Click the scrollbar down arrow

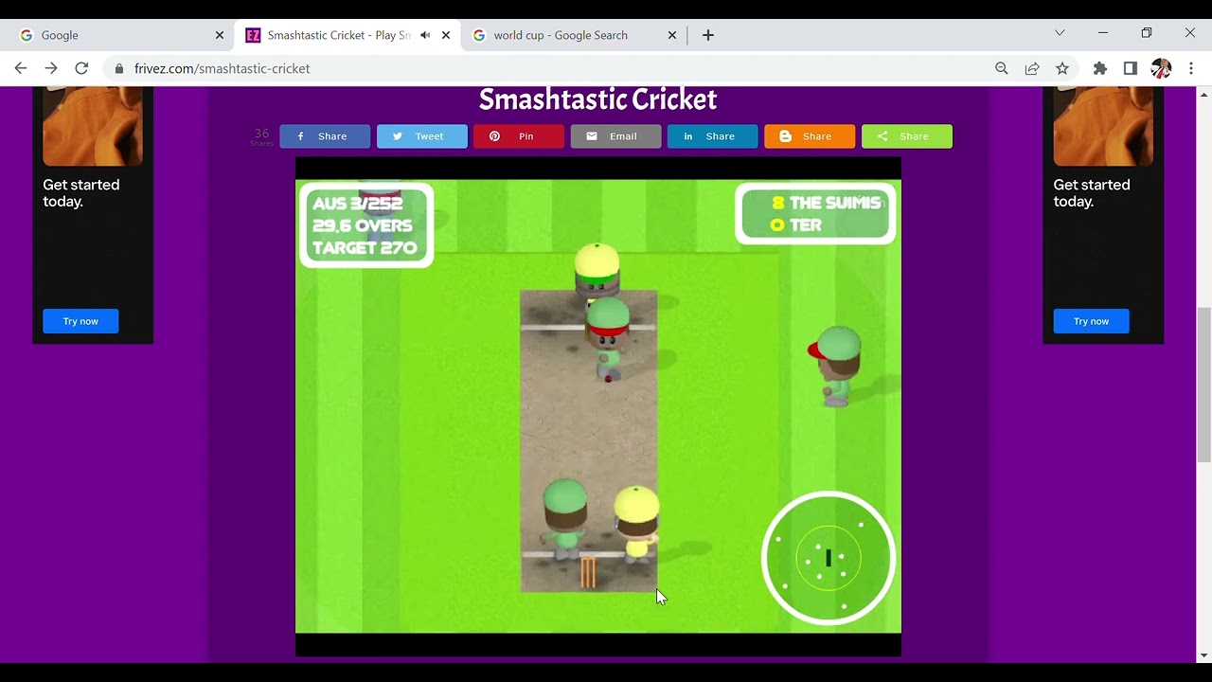[1204, 655]
